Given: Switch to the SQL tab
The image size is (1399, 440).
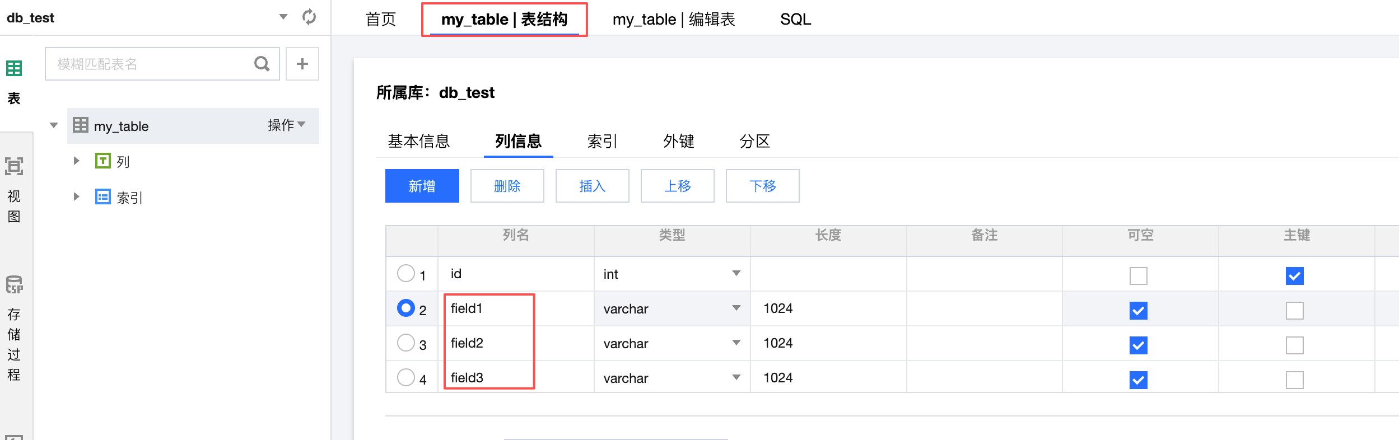Looking at the screenshot, I should tap(795, 20).
